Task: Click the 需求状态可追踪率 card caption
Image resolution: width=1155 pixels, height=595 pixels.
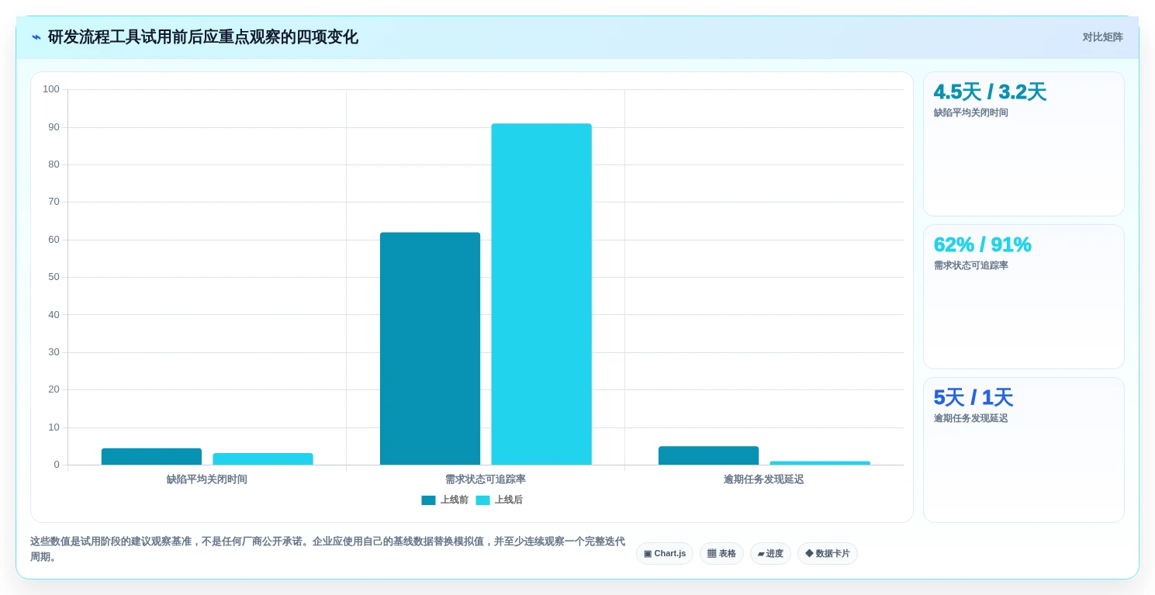Action: (970, 265)
